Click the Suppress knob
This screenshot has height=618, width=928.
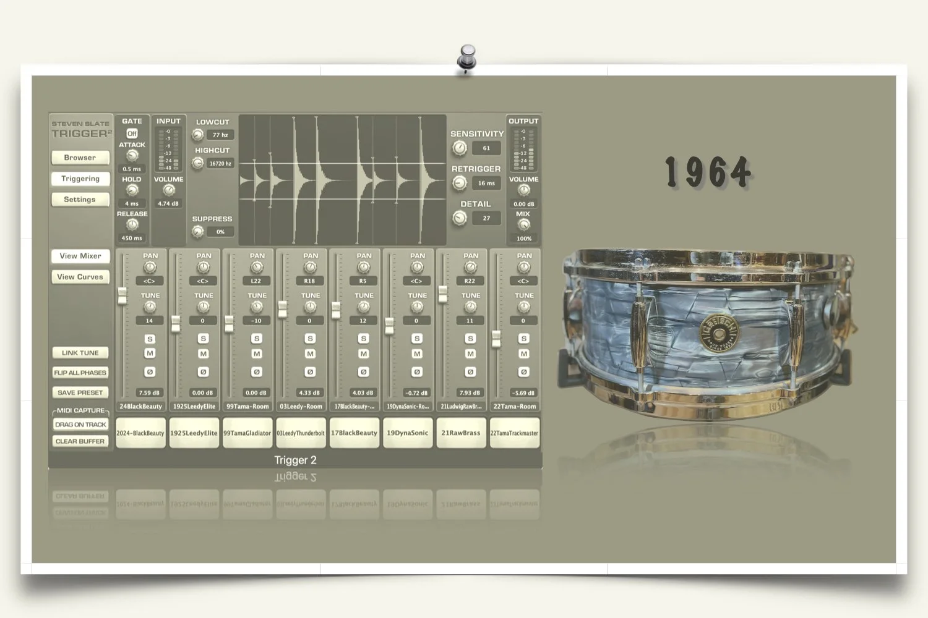(x=198, y=232)
